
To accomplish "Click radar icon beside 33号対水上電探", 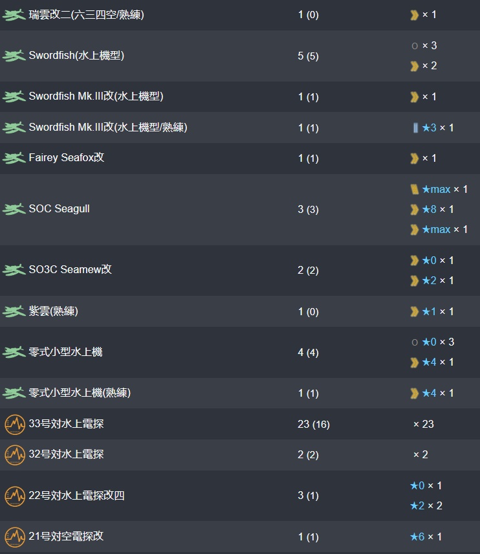I will 15,424.
